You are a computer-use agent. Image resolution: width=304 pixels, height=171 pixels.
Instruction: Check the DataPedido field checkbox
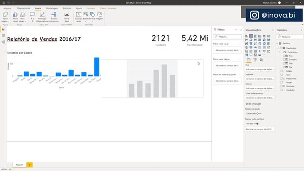click(282, 48)
